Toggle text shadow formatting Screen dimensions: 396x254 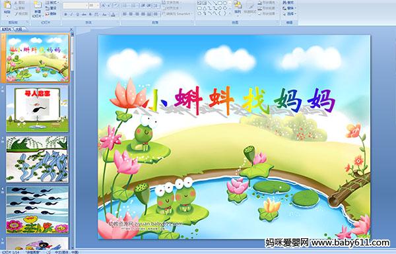coord(90,15)
